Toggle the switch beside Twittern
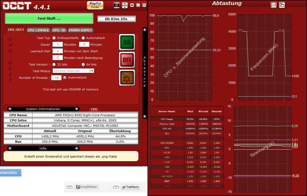This screenshot has height=196, width=307. [x=116, y=187]
